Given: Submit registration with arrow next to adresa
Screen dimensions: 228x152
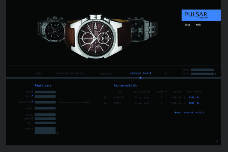Looking at the screenshot, I should 58,133.
